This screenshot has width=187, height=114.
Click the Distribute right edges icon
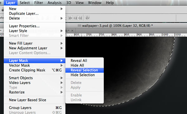(80, 18)
